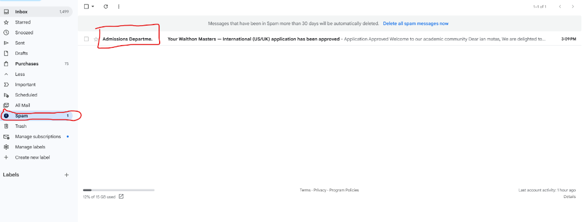Click the 12% of 15 GB used text
The width and height of the screenshot is (586, 222).
[99, 197]
